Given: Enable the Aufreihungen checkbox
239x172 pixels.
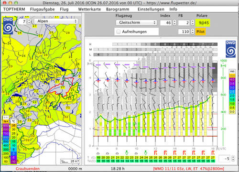Looking at the screenshot, I should [119, 32].
